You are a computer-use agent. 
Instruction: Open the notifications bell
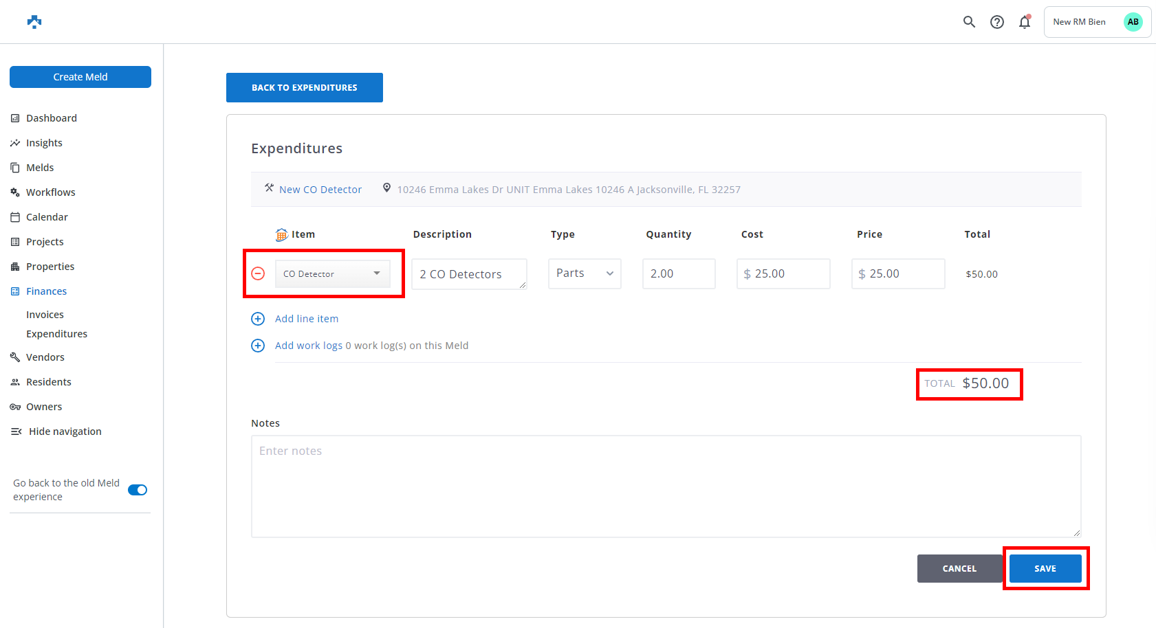coord(1024,22)
